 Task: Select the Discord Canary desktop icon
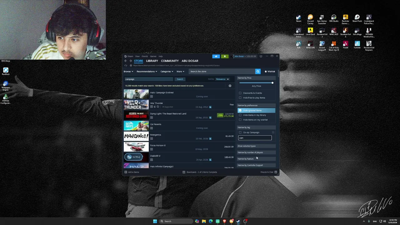point(310,19)
